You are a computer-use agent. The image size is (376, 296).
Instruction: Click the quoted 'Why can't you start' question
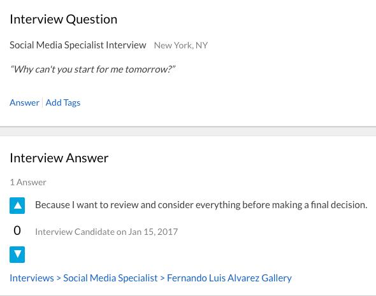coord(92,69)
